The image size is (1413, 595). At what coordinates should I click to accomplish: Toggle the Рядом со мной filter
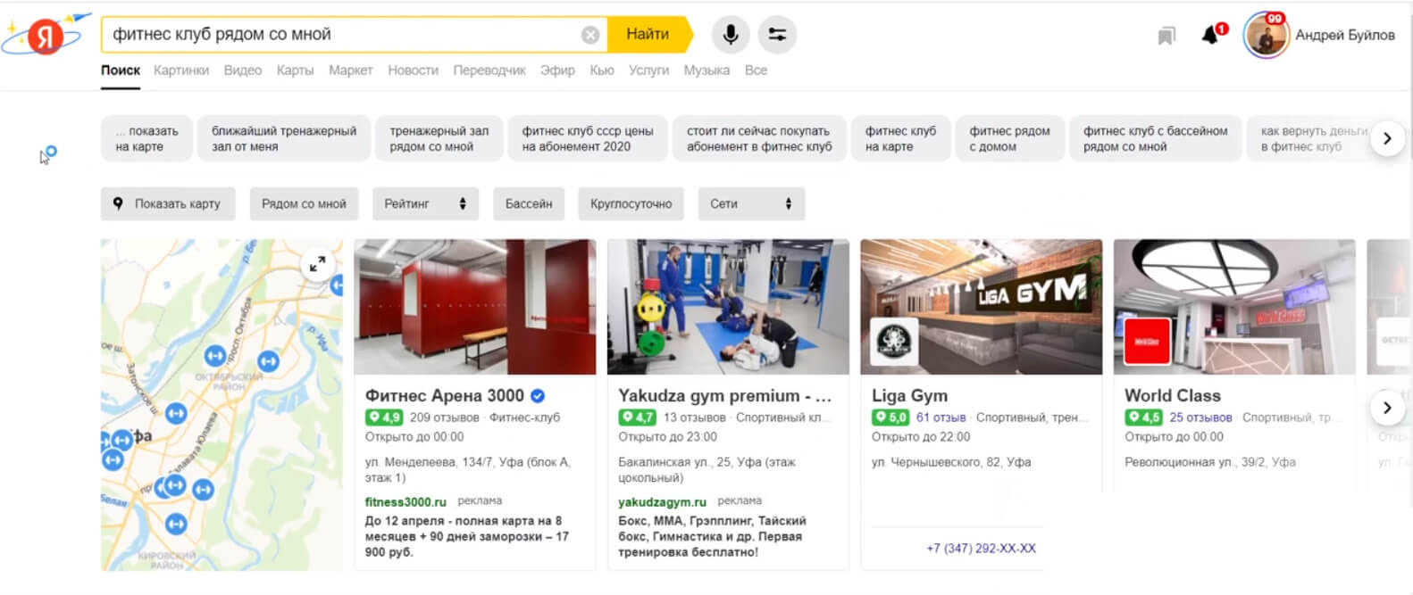click(x=304, y=203)
